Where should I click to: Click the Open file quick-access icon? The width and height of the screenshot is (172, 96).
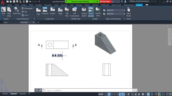[11, 2]
